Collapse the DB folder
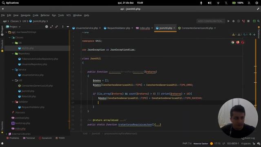Screen dimensions: 261x147 (13, 43)
